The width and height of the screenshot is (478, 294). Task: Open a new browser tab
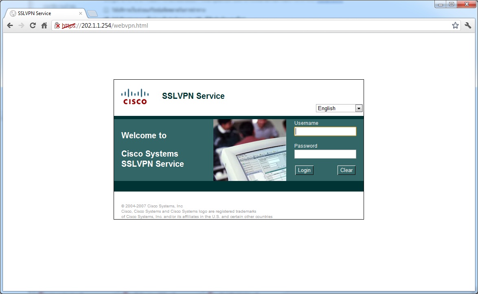click(x=92, y=13)
